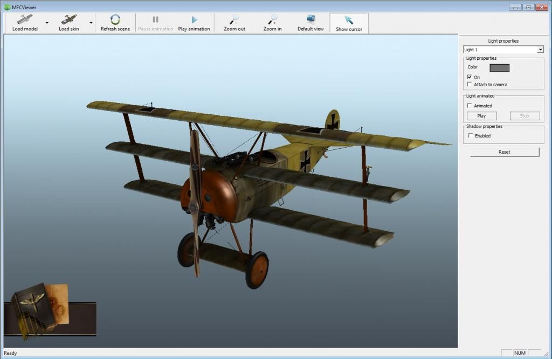The height and width of the screenshot is (359, 552).
Task: Check the Animated light checkbox
Action: point(470,106)
